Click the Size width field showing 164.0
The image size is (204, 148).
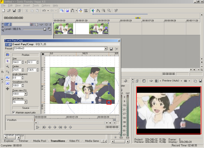17,62
